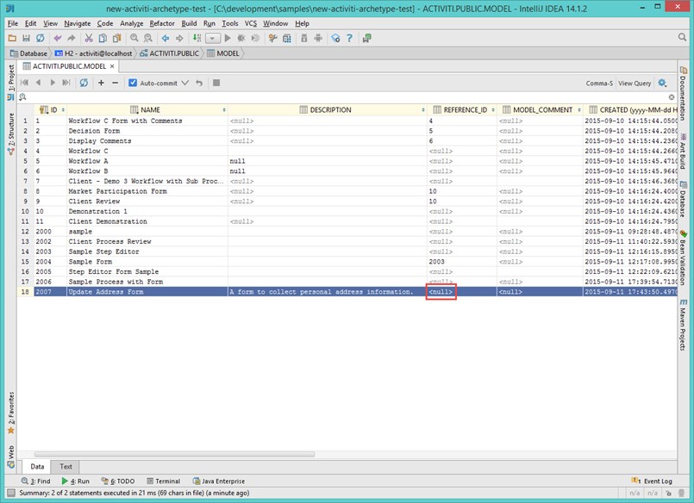This screenshot has height=503, width=694.
Task: Open the Event Log link
Action: point(660,481)
